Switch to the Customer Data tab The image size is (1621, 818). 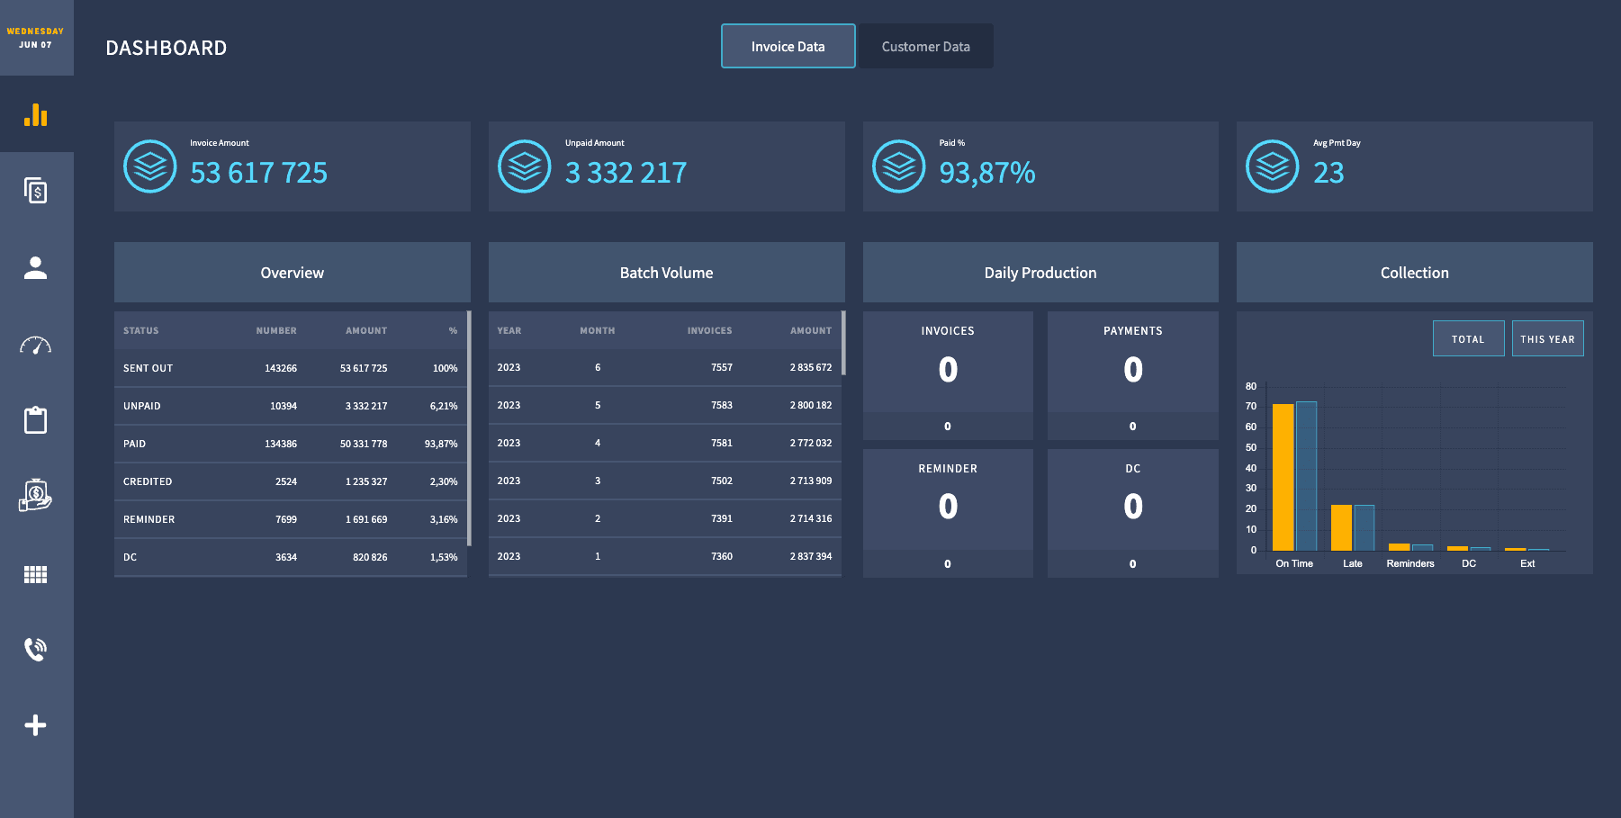coord(925,46)
